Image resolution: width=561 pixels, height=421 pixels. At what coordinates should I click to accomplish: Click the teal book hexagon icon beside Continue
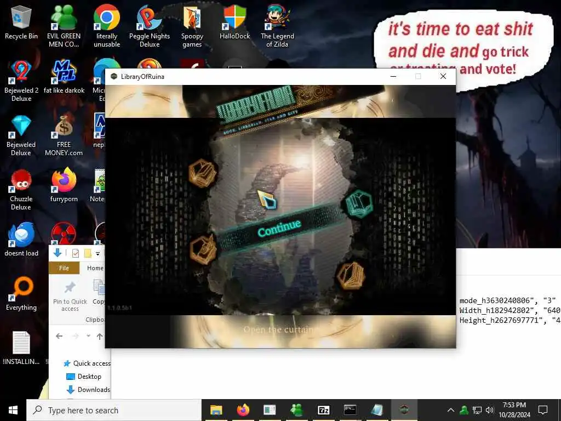[359, 204]
